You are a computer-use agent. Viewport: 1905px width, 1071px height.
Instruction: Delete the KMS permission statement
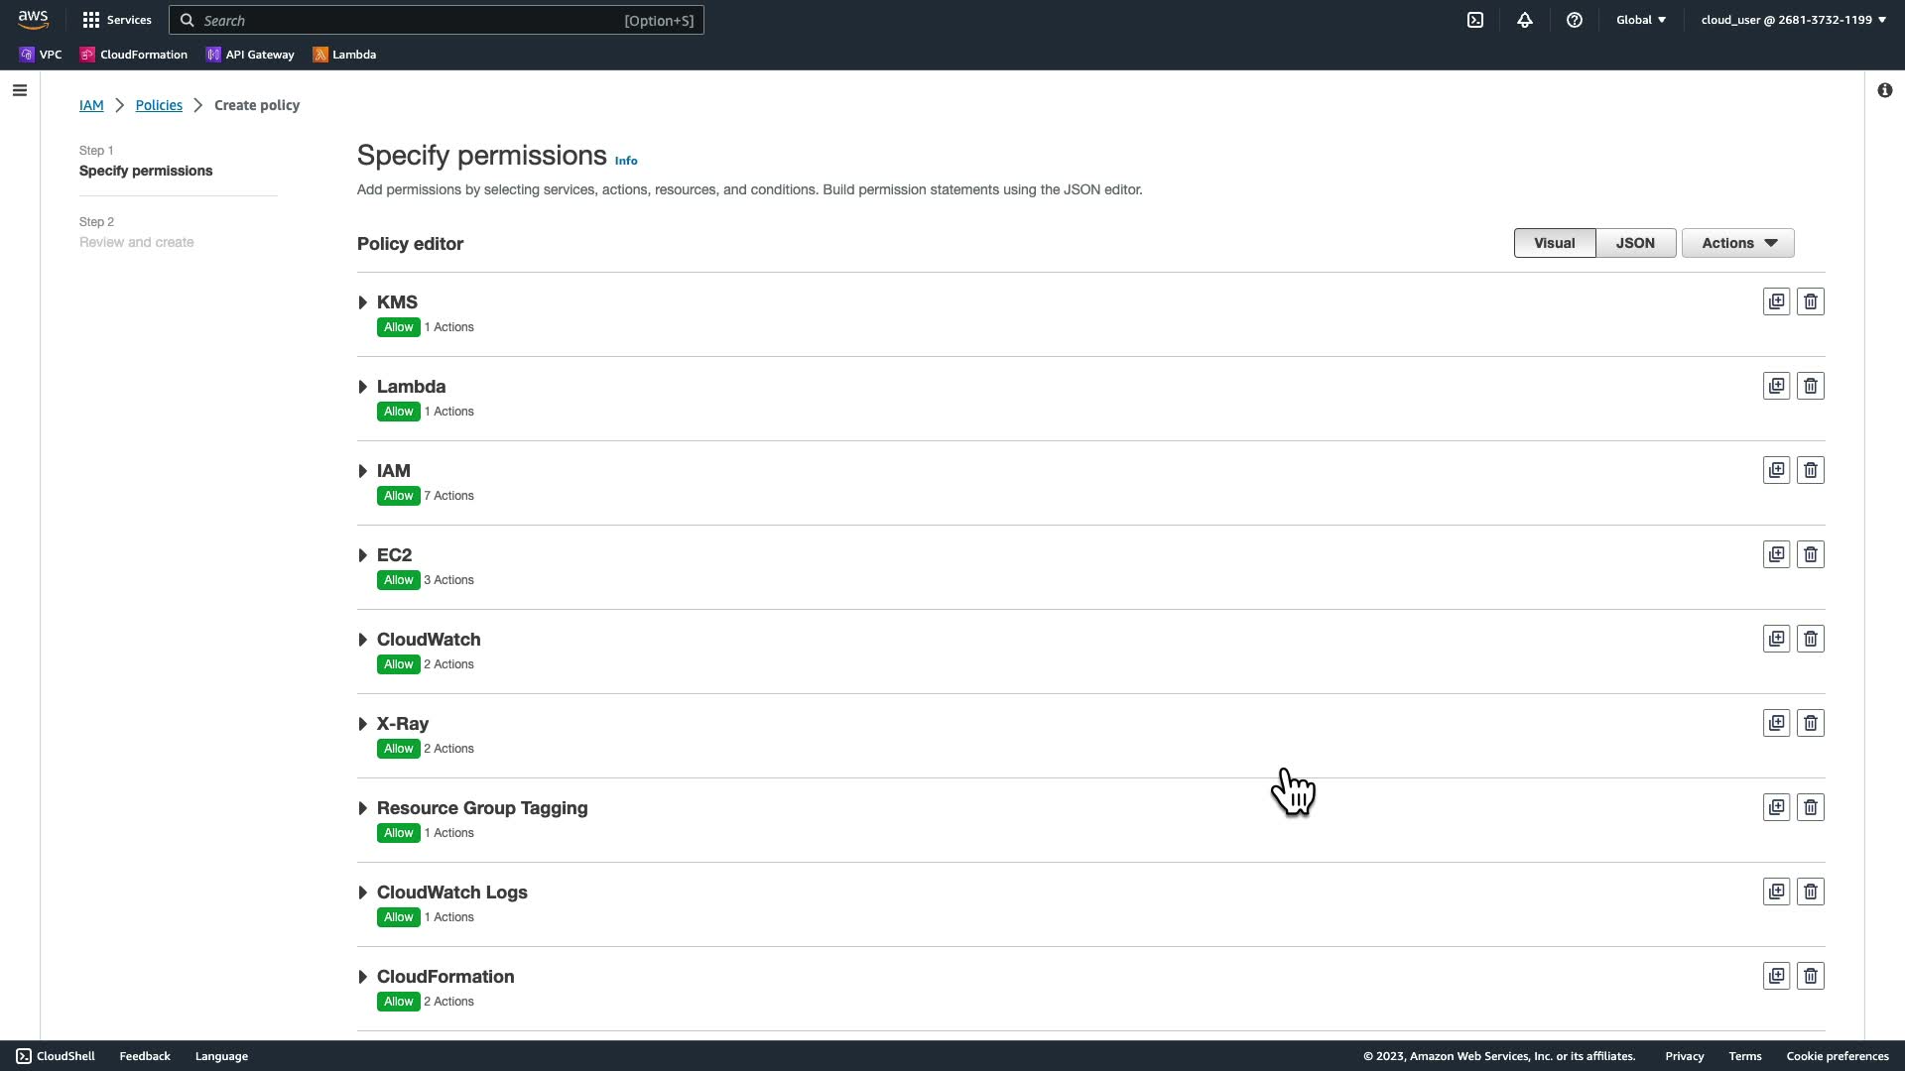click(x=1811, y=301)
